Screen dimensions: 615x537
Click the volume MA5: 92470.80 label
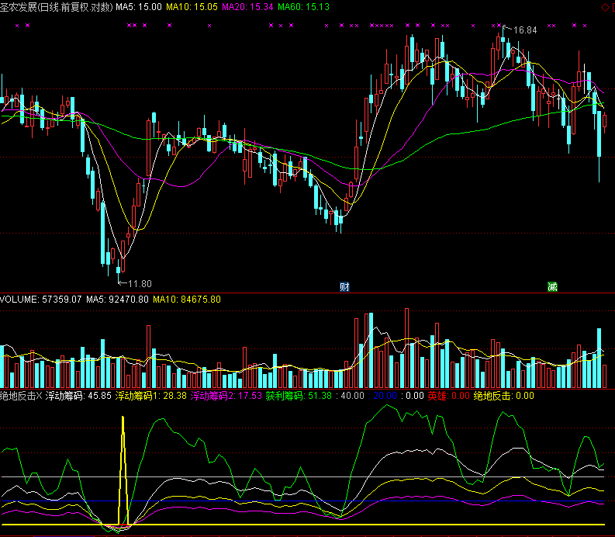pyautogui.click(x=117, y=299)
